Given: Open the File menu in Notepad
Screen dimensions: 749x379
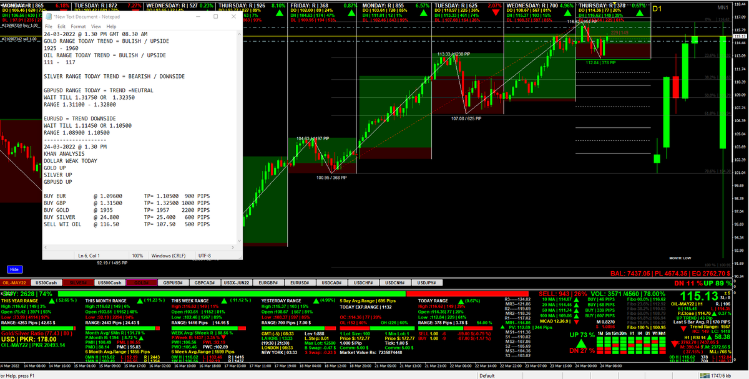Looking at the screenshot, I should tap(49, 27).
